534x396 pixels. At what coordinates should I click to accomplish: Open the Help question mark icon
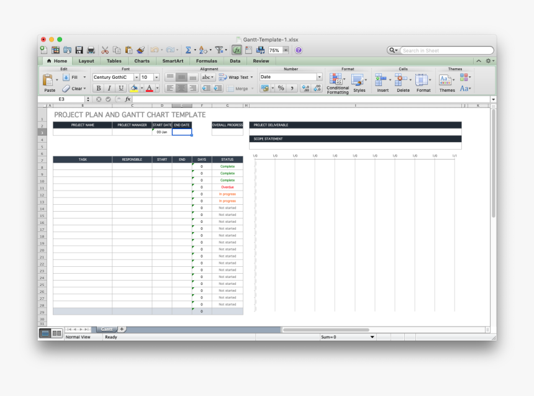299,50
